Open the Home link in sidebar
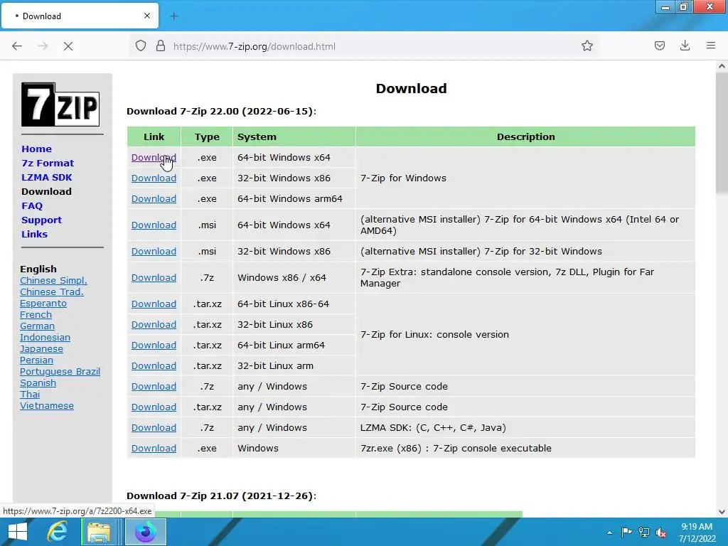 click(37, 149)
